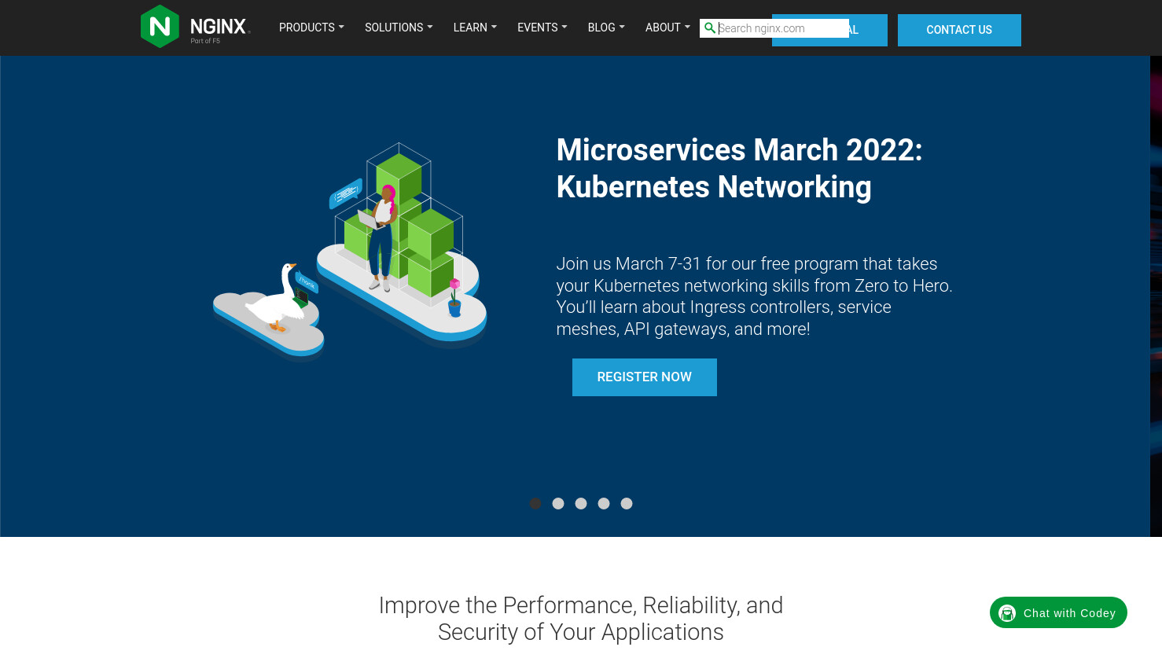
Task: Click the 'Join us March 7-31' paragraph
Action: pyautogui.click(x=754, y=296)
